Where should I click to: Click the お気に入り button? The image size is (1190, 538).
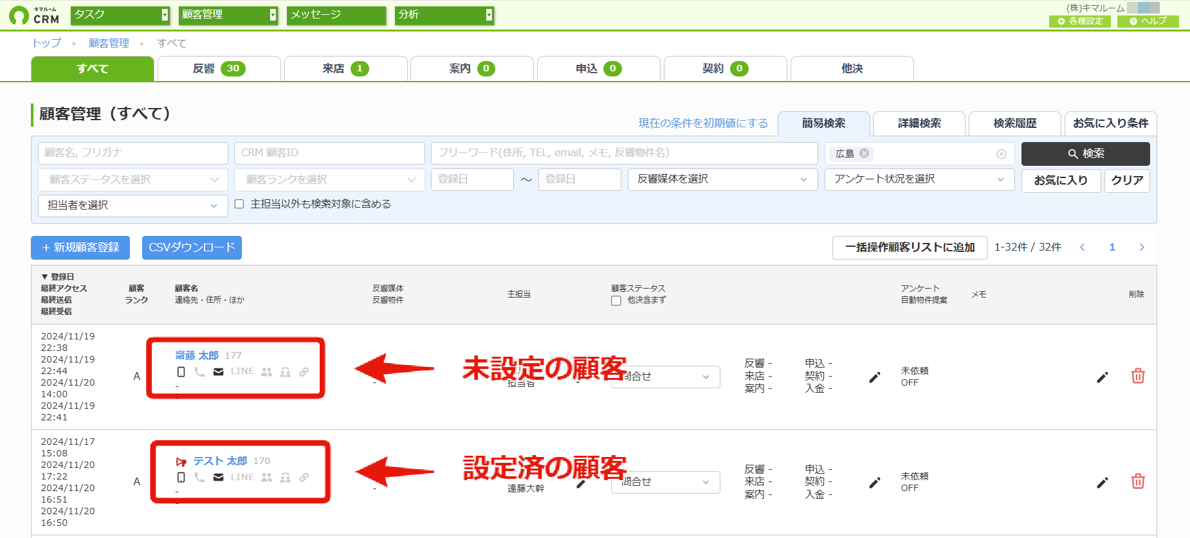click(1061, 181)
